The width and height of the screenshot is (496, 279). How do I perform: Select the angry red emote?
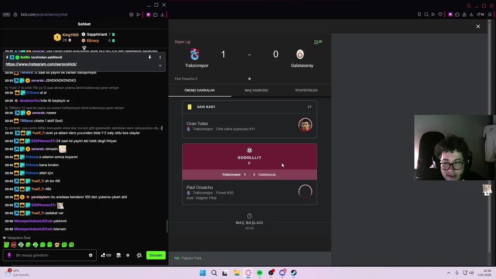pyautogui.click(x=14, y=245)
